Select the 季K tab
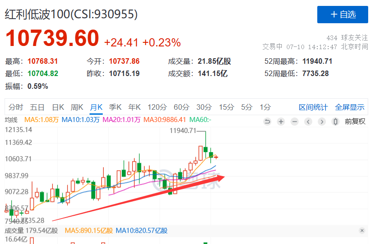The image size is (390, 244). coord(115,107)
